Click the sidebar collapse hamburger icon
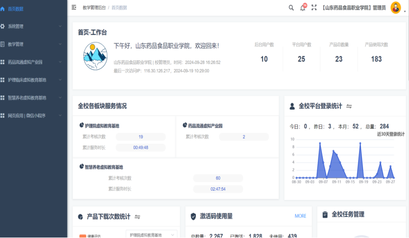Screen dimensions: 409x238 click(74, 7)
